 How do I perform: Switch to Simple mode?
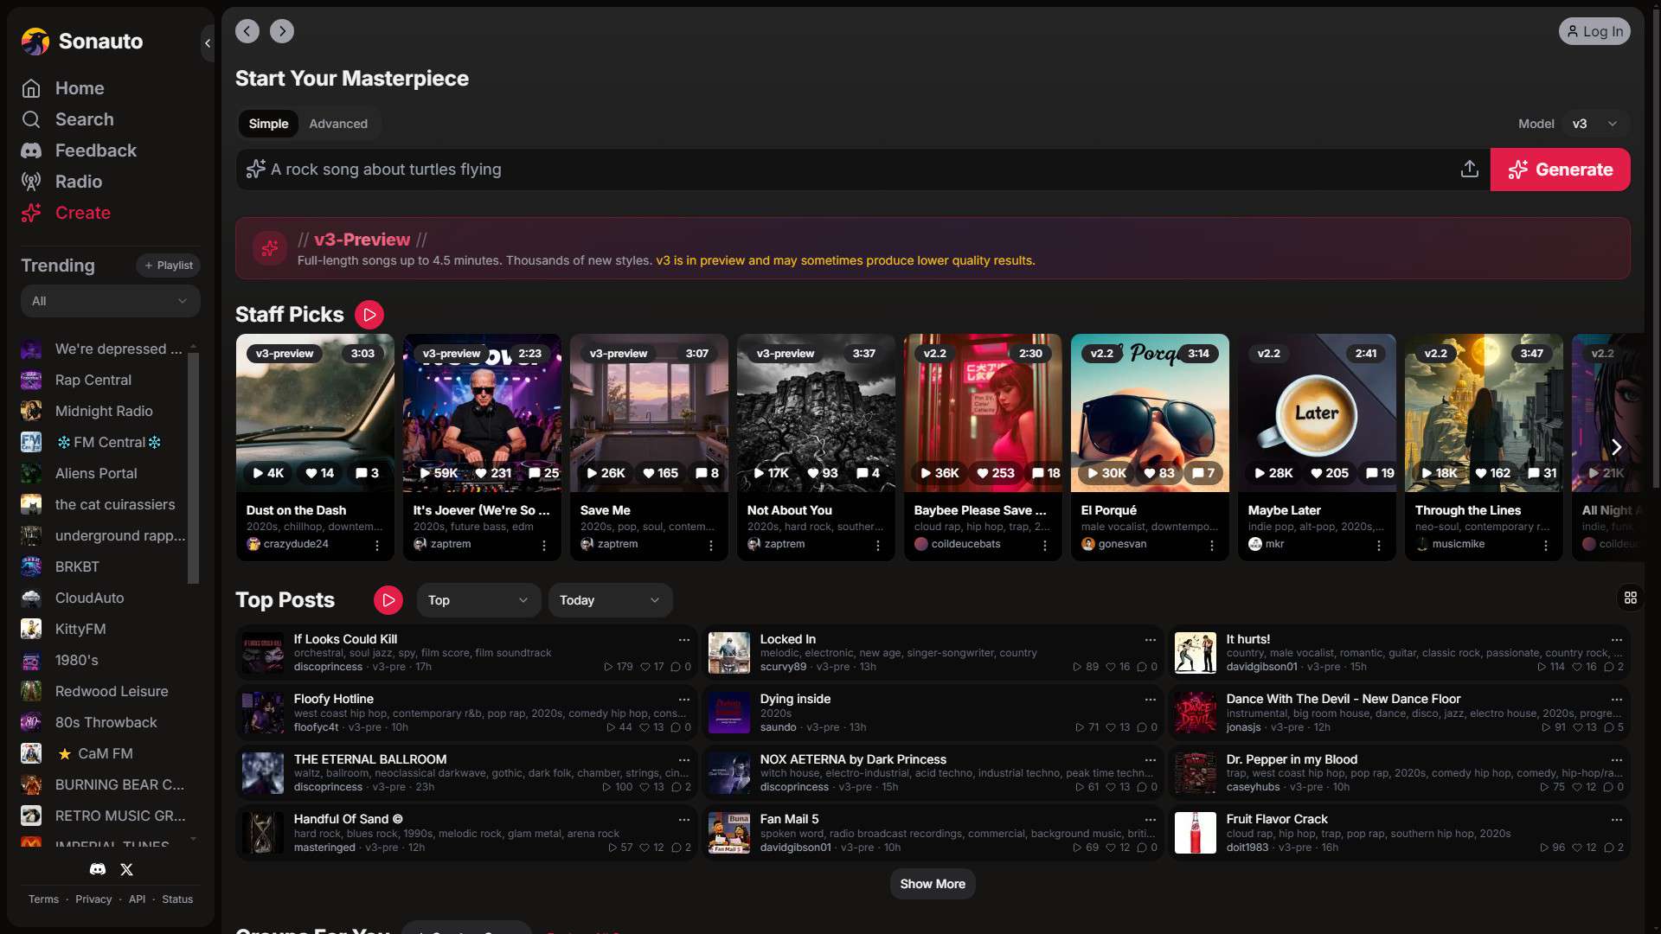pyautogui.click(x=268, y=124)
